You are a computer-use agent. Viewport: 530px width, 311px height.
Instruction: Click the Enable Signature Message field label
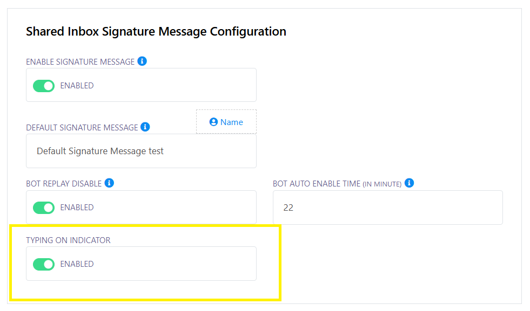[x=80, y=62]
